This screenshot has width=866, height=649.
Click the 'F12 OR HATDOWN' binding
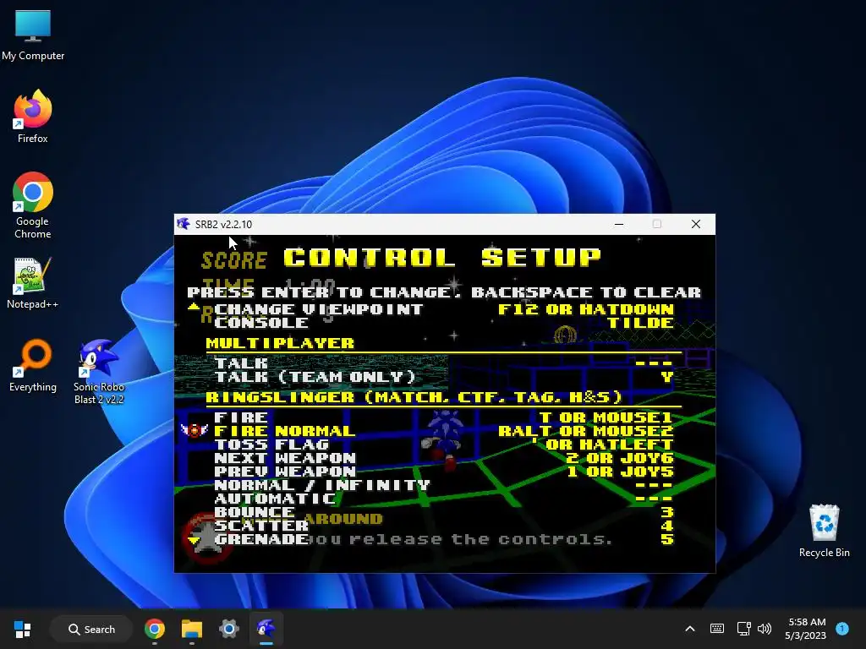click(586, 309)
